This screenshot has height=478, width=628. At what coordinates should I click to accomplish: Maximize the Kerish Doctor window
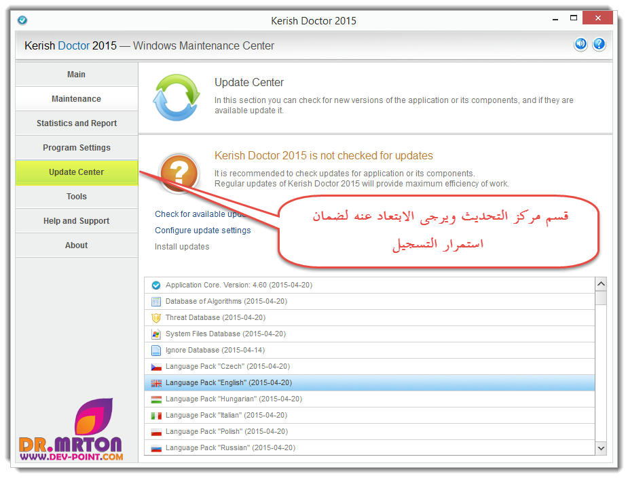pyautogui.click(x=574, y=18)
